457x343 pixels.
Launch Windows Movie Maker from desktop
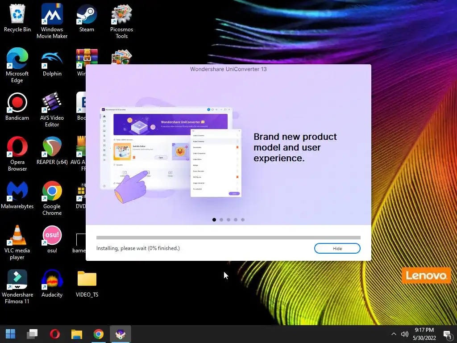click(52, 21)
